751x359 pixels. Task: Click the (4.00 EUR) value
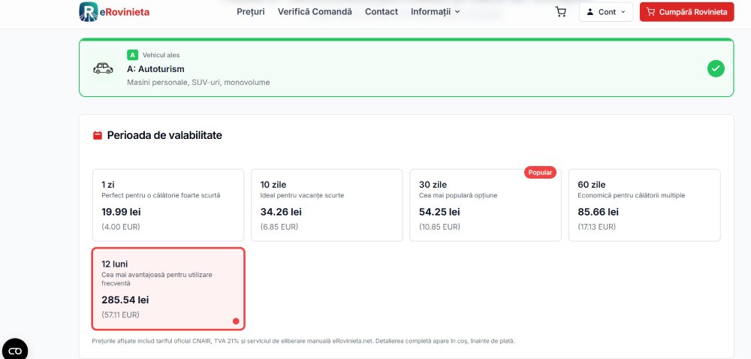click(121, 227)
